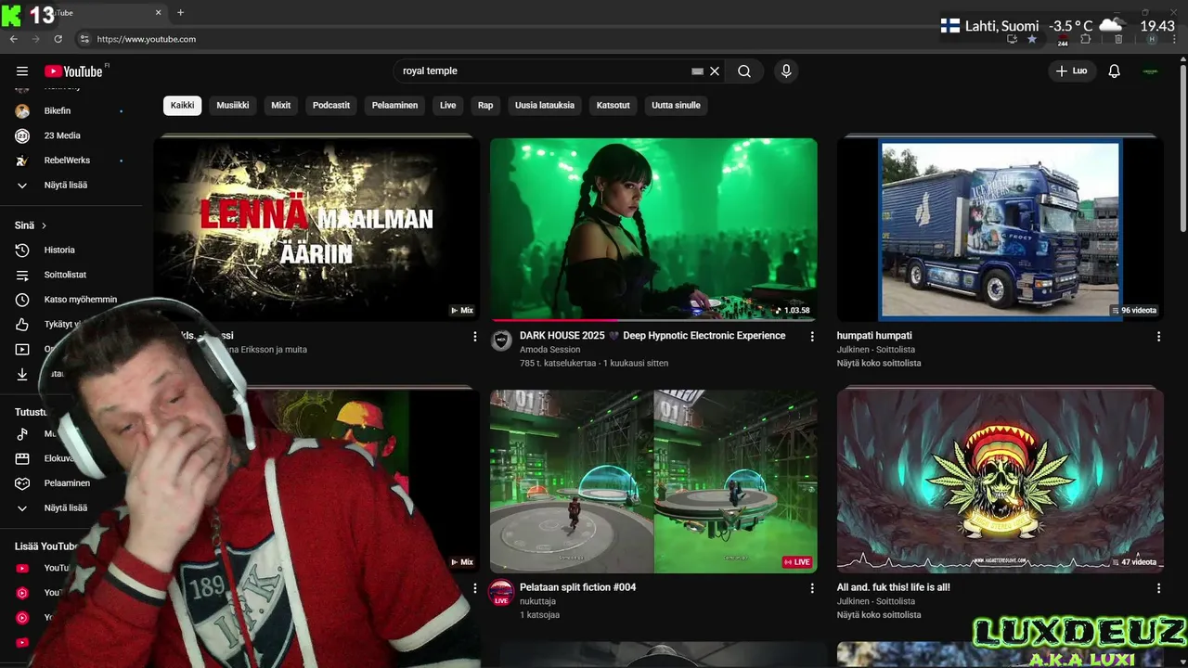The width and height of the screenshot is (1188, 668).
Task: Expand subscriptions with Näytä lisää
Action: point(66,186)
